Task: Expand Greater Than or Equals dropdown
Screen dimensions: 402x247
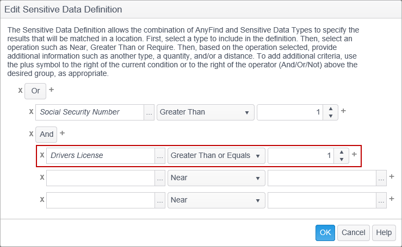Action: pos(216,155)
